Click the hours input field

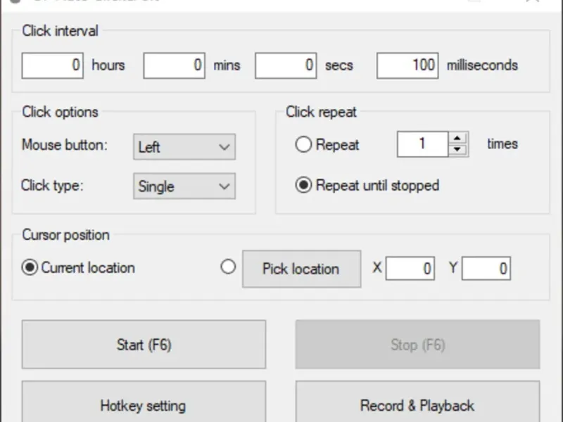[x=53, y=65]
